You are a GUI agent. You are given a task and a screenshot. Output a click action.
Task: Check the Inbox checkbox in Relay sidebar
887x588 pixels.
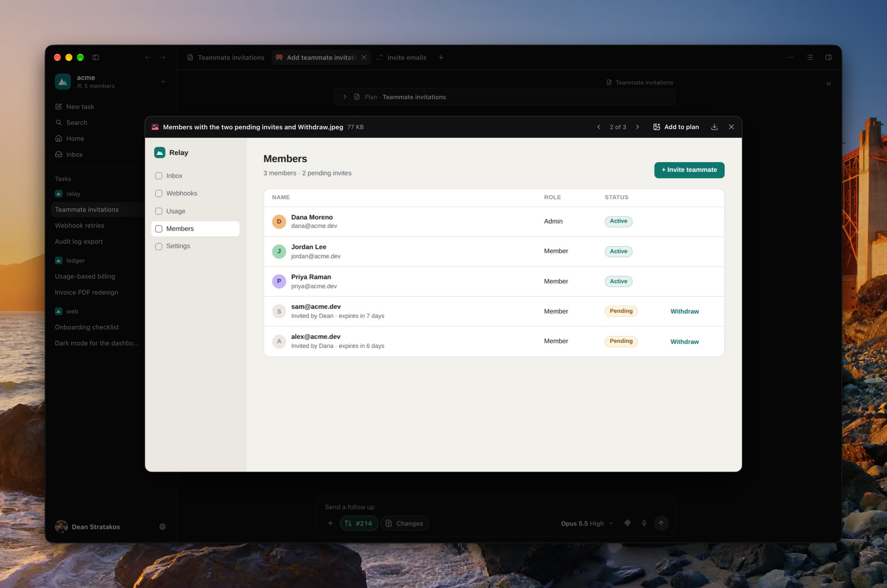point(159,176)
